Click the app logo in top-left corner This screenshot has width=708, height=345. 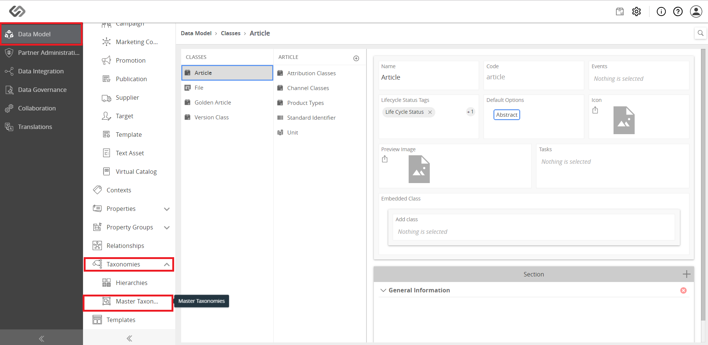17,11
